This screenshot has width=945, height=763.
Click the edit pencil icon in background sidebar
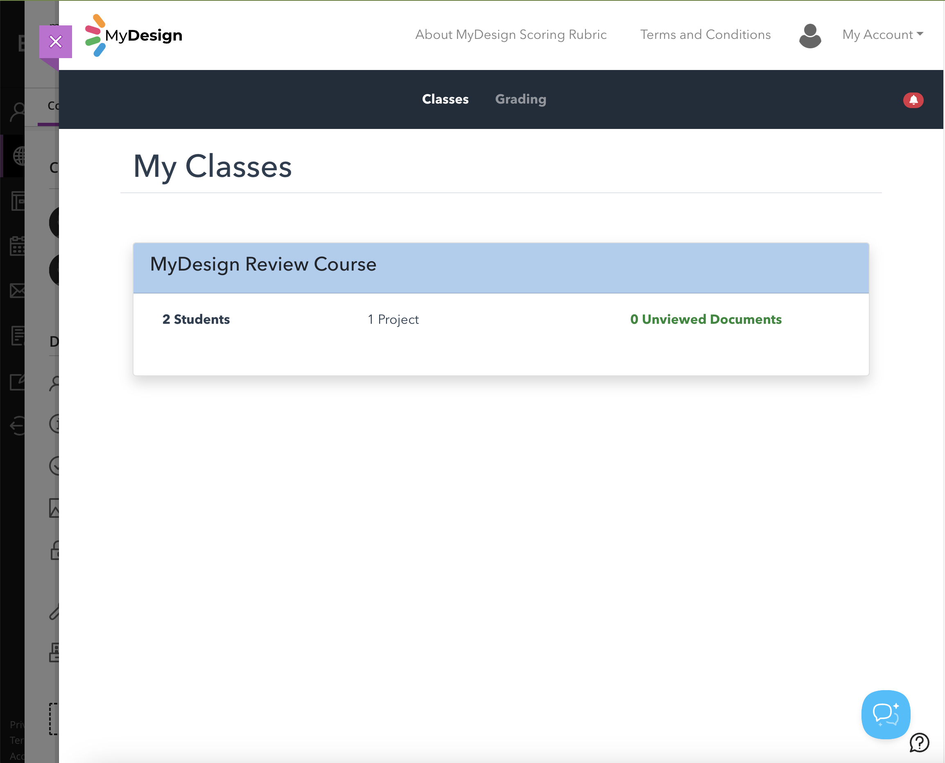pyautogui.click(x=18, y=381)
